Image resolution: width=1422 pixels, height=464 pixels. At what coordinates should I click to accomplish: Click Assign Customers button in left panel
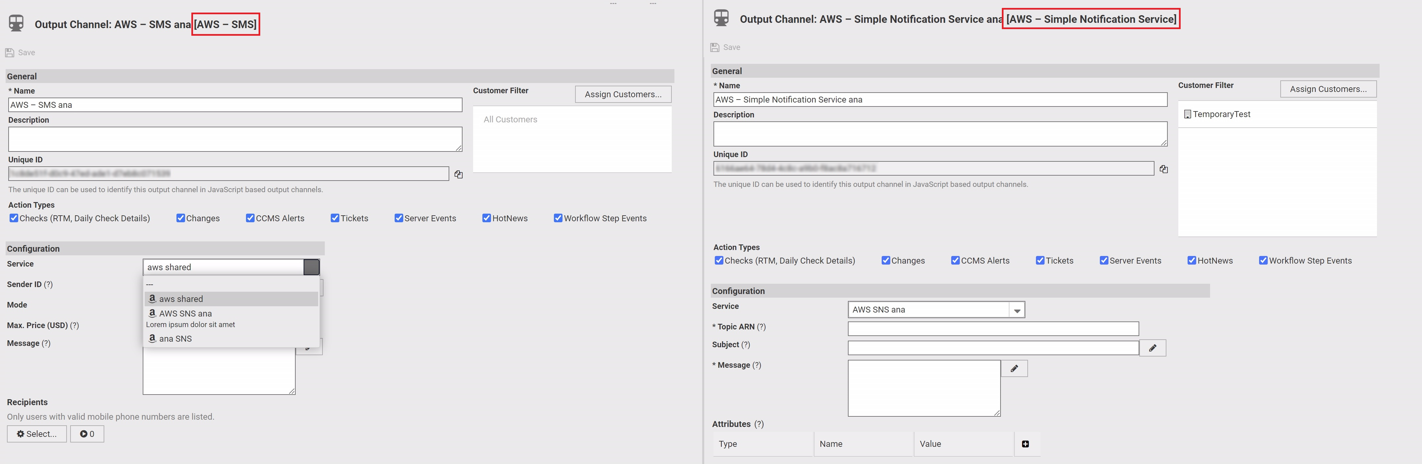click(x=623, y=94)
